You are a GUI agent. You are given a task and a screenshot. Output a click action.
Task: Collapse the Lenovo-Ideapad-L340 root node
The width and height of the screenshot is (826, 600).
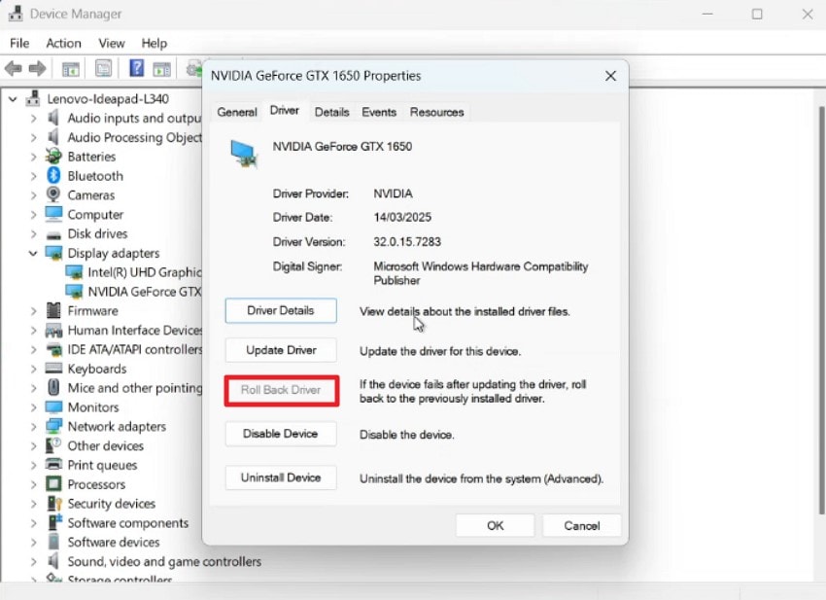(14, 98)
